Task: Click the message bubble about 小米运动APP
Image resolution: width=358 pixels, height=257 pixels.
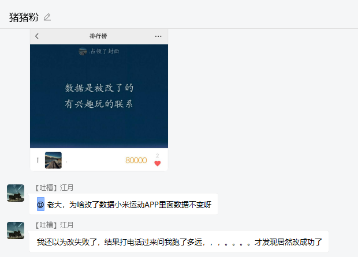Action: (x=124, y=204)
